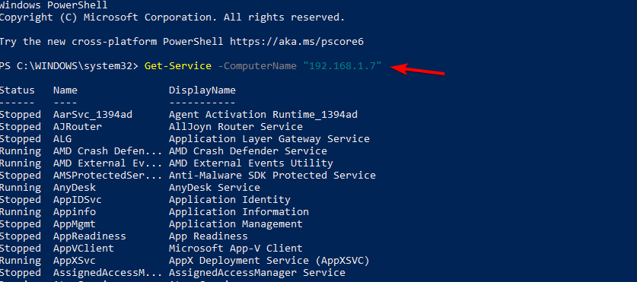Viewport: 637px width, 282px height.
Task: Click Application Management display name
Action: 236,224
